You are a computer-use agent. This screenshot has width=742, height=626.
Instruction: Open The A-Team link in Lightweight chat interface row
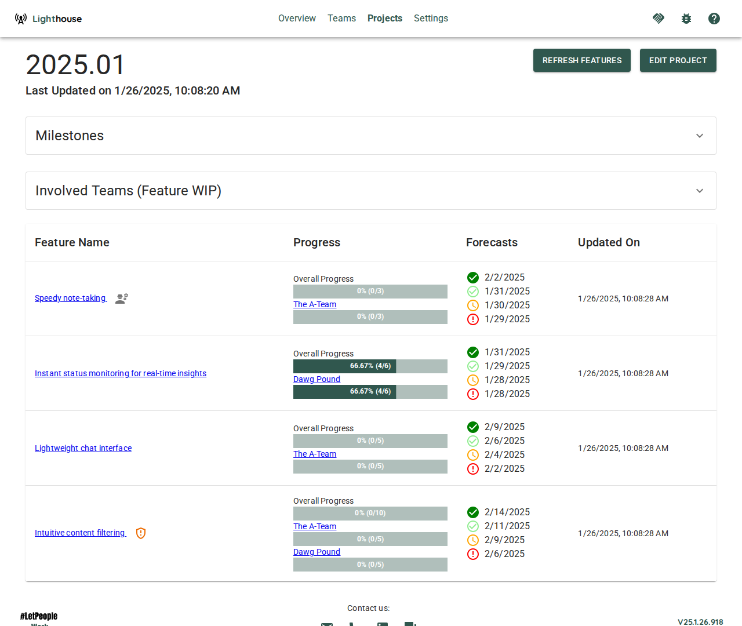click(315, 454)
